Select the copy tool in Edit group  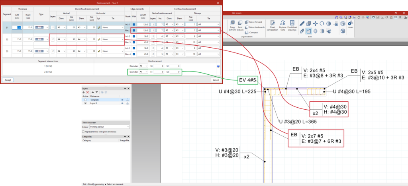coord(309,23)
